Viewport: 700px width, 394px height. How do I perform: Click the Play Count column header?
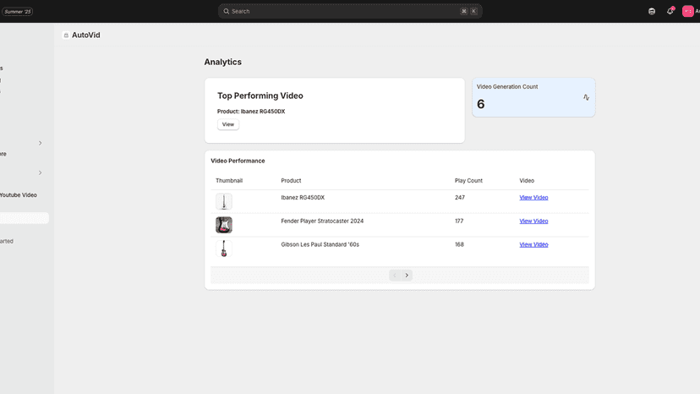pyautogui.click(x=468, y=180)
